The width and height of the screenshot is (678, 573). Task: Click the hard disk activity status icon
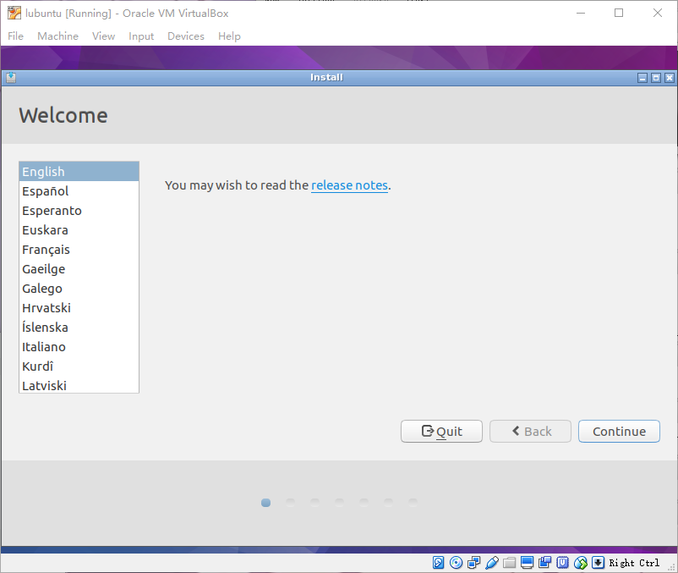(439, 563)
